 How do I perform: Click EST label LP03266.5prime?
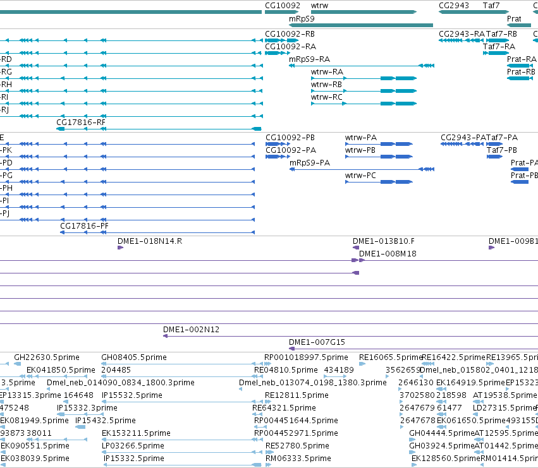coord(133,446)
